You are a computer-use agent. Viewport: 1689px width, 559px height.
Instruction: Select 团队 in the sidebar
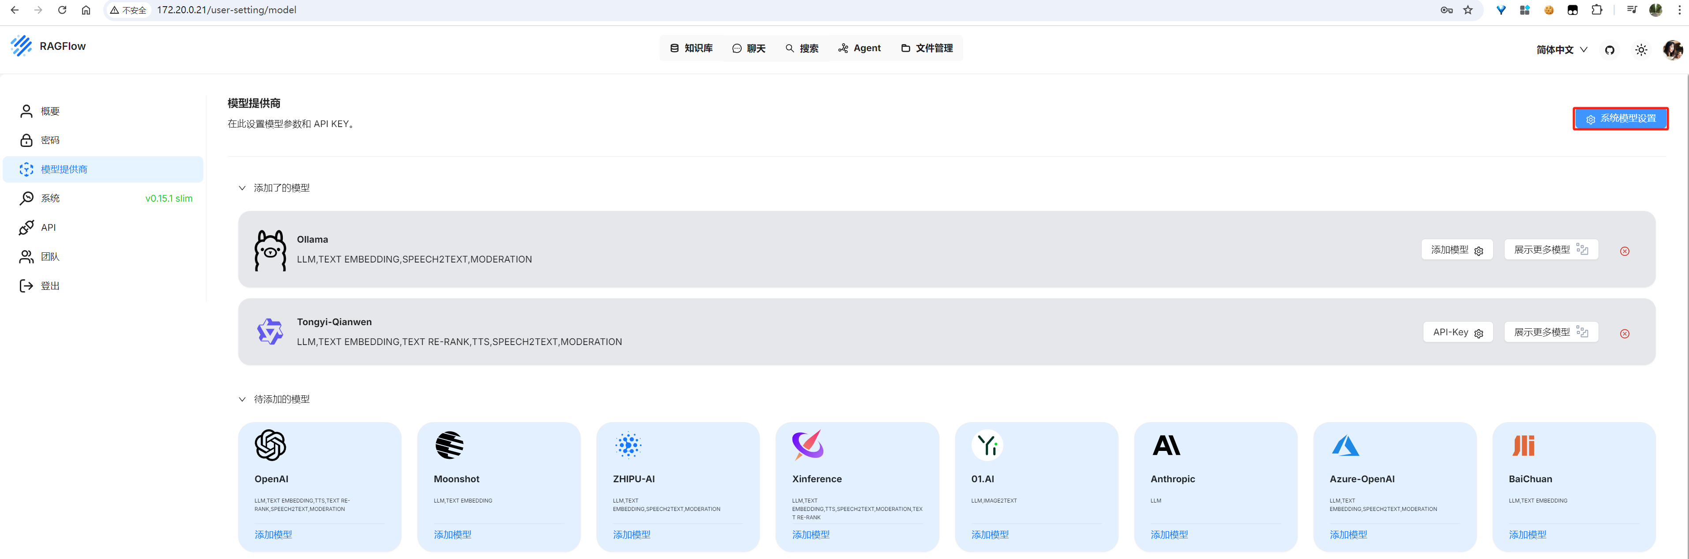coord(50,257)
